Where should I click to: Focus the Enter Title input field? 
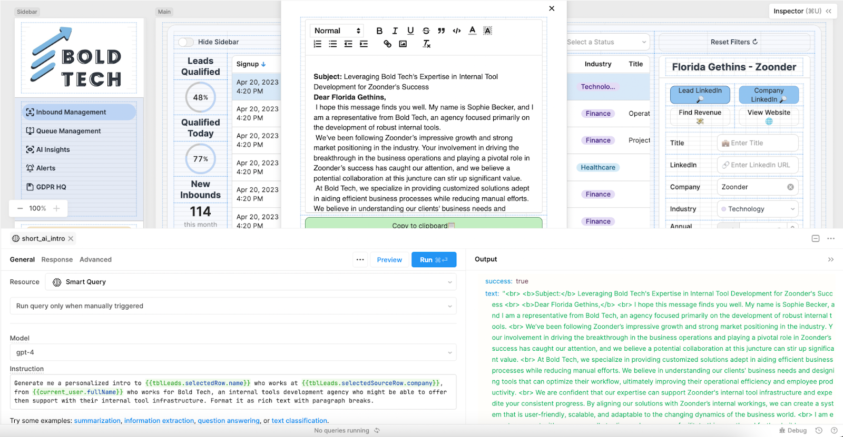(758, 143)
